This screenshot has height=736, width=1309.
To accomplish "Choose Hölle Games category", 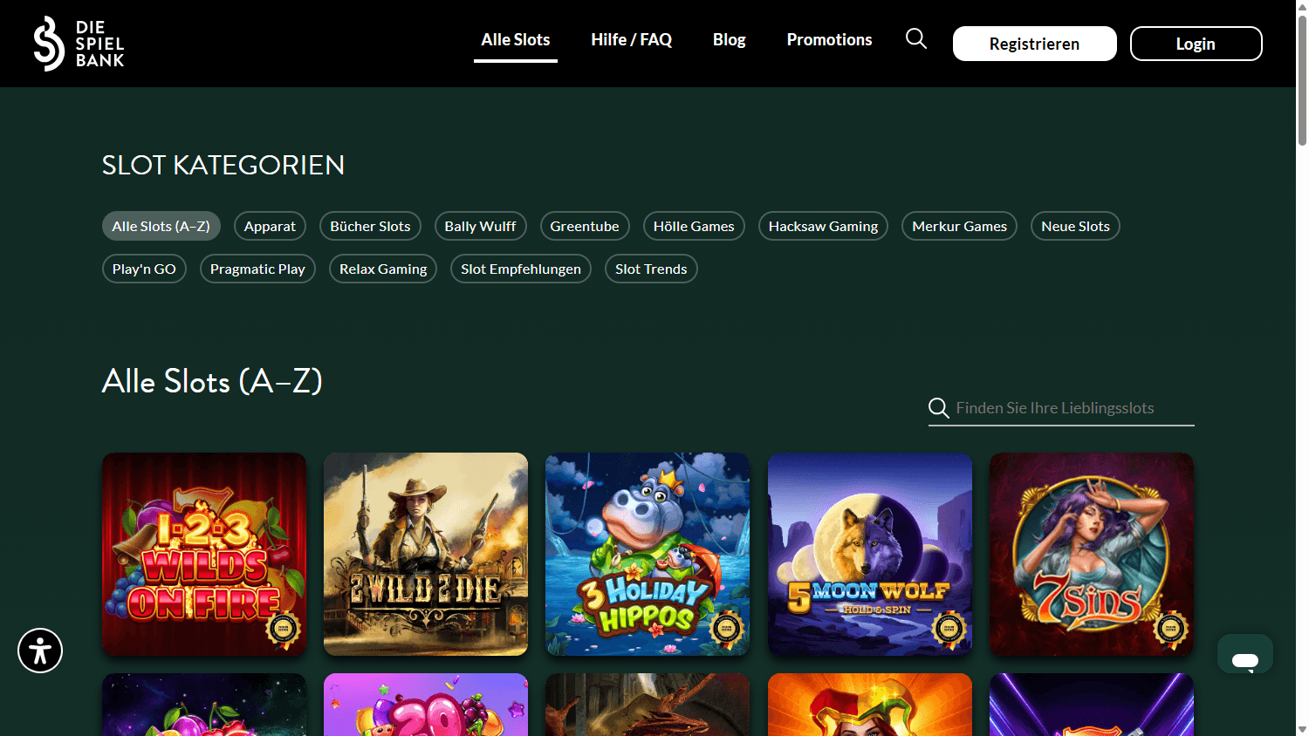I will [694, 226].
